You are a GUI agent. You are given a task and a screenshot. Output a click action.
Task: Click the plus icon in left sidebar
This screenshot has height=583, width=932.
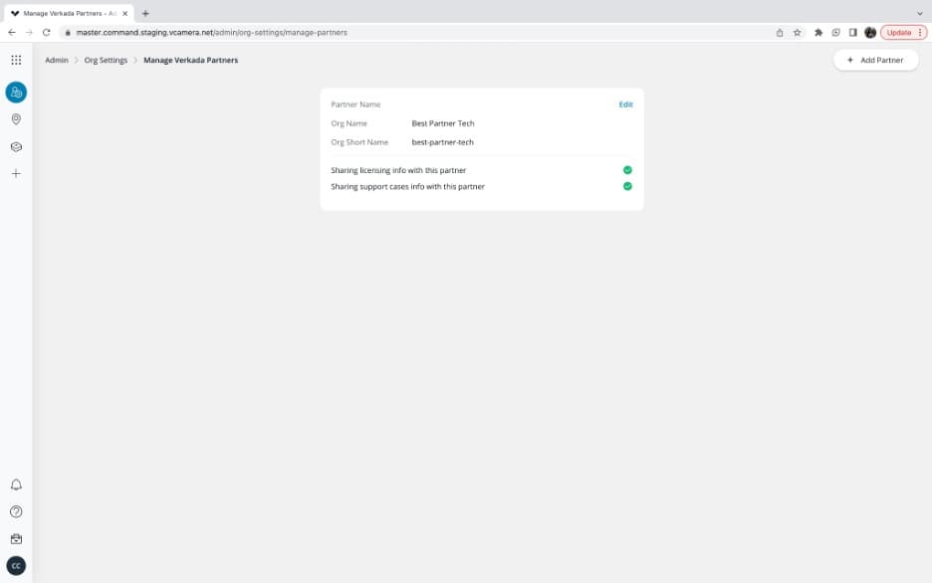tap(16, 173)
